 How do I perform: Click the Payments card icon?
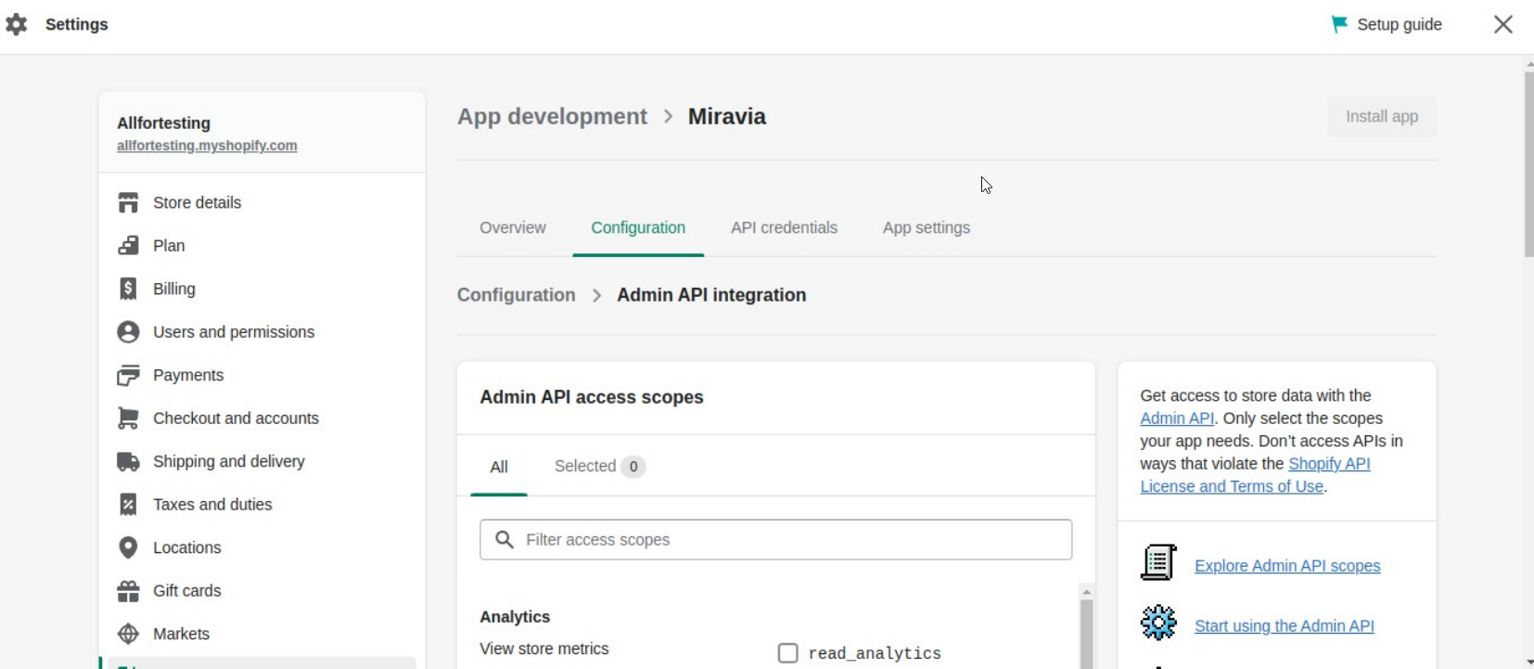click(x=128, y=375)
